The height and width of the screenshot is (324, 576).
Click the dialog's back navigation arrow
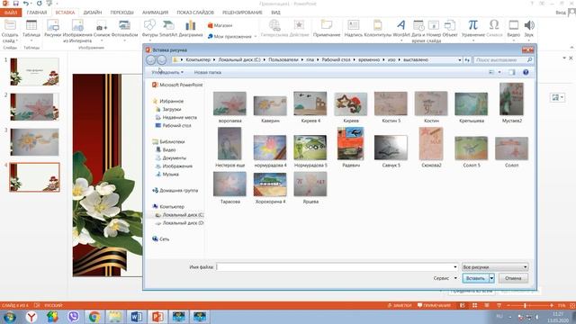pyautogui.click(x=150, y=60)
